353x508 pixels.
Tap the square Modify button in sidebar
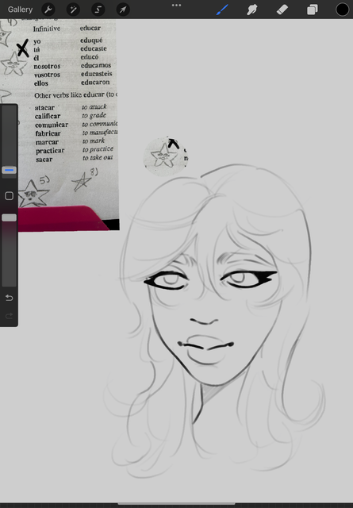click(9, 196)
